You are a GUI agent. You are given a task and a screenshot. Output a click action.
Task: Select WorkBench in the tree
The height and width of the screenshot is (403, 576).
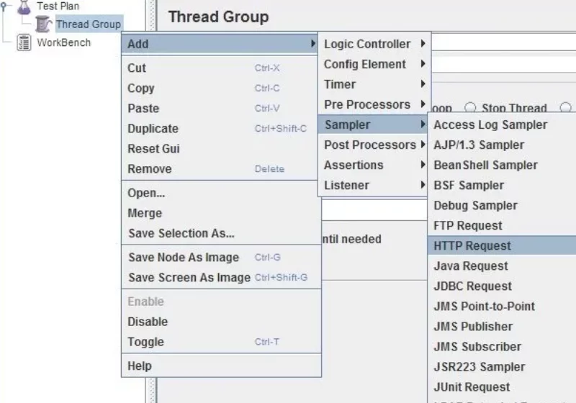pyautogui.click(x=63, y=43)
